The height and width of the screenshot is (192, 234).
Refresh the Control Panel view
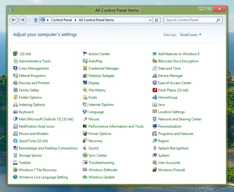pyautogui.click(x=156, y=20)
